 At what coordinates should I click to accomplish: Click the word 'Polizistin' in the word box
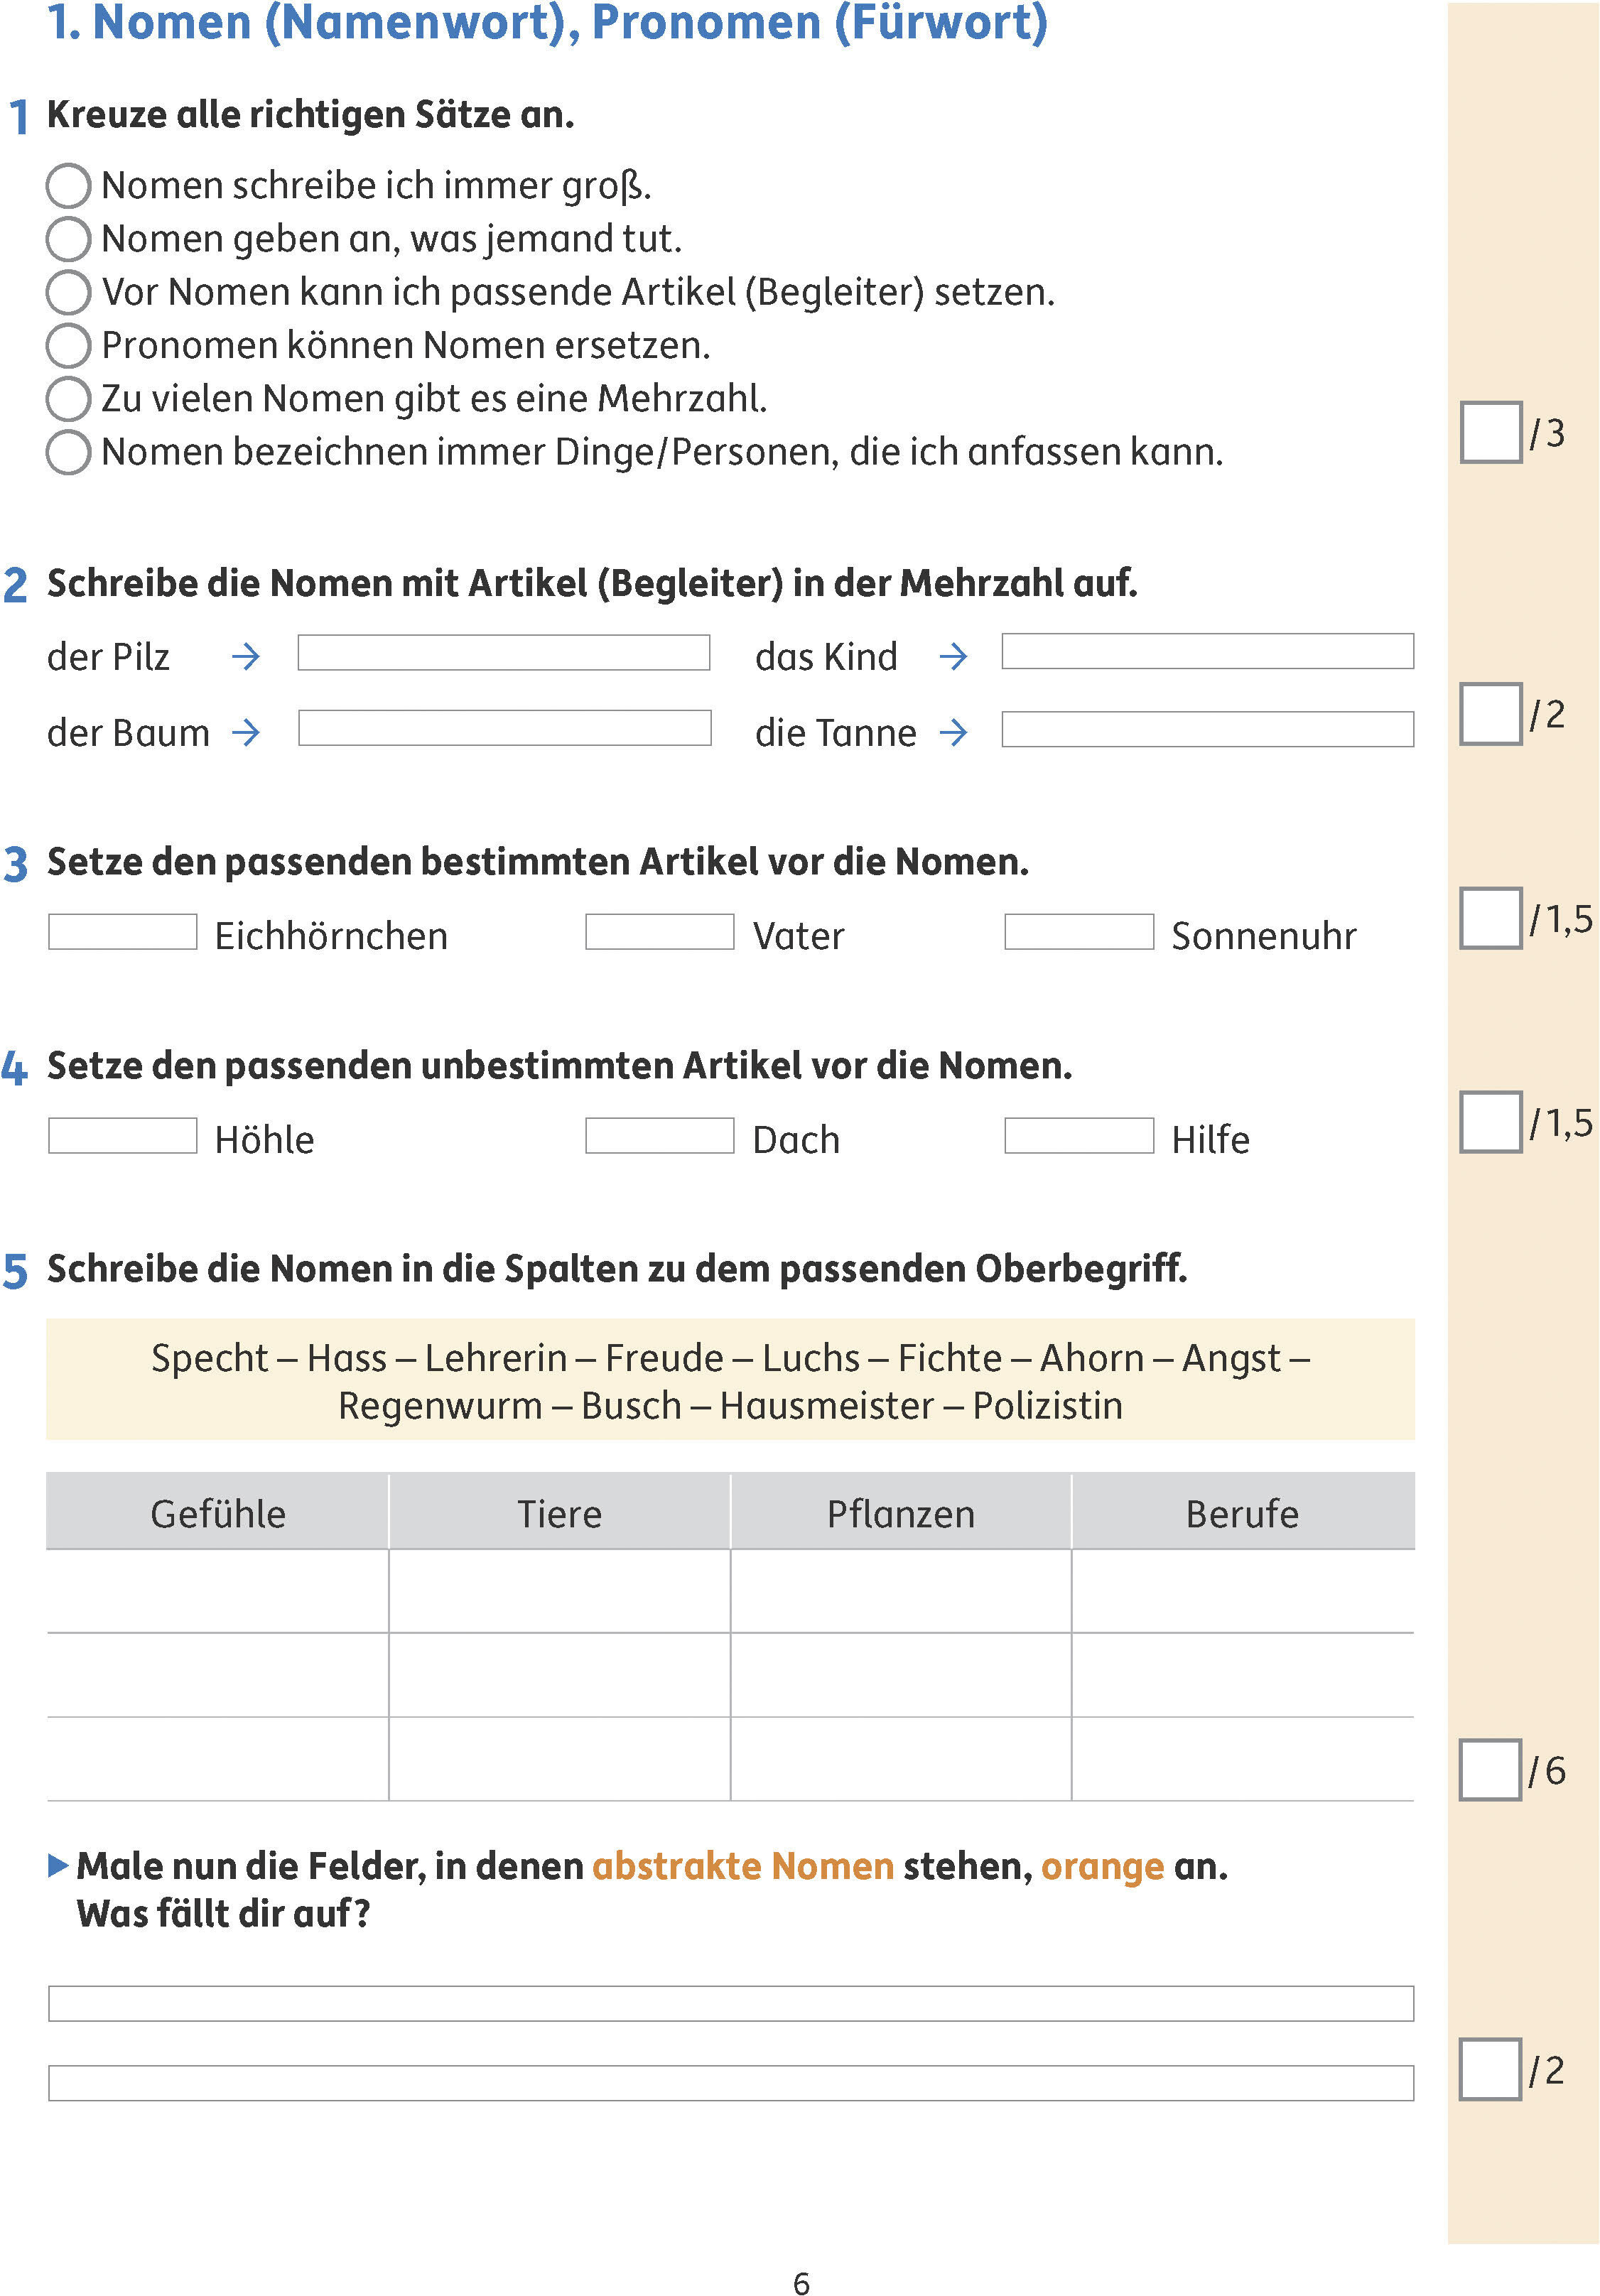point(1048,1405)
